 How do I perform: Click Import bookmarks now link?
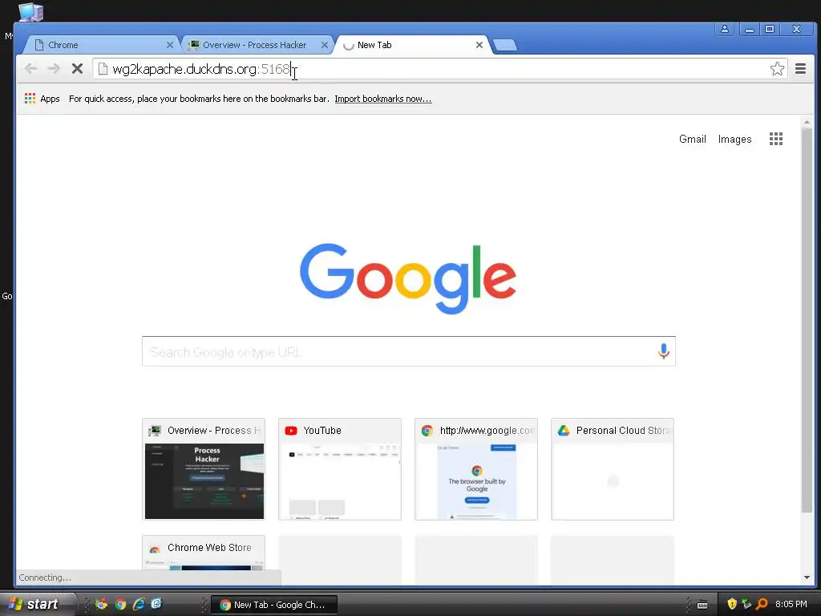[x=382, y=99]
